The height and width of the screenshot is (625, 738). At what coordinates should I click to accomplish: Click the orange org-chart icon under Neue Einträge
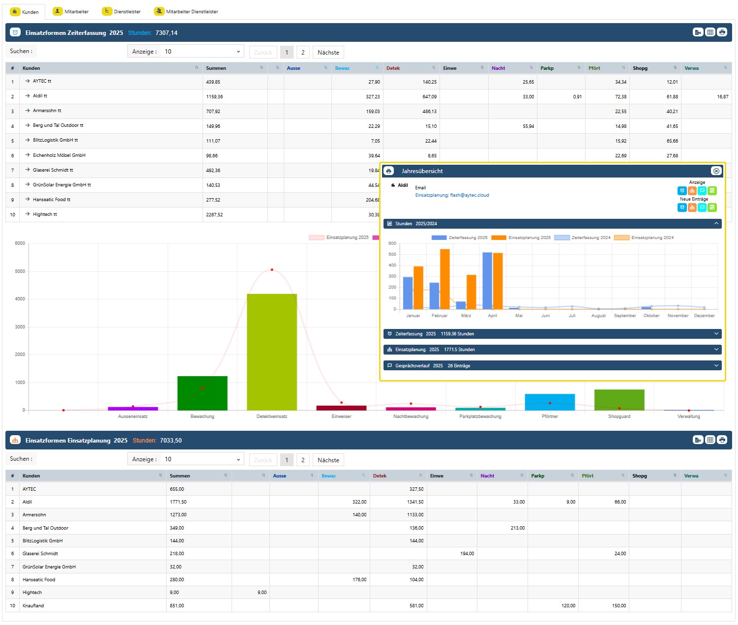(692, 208)
